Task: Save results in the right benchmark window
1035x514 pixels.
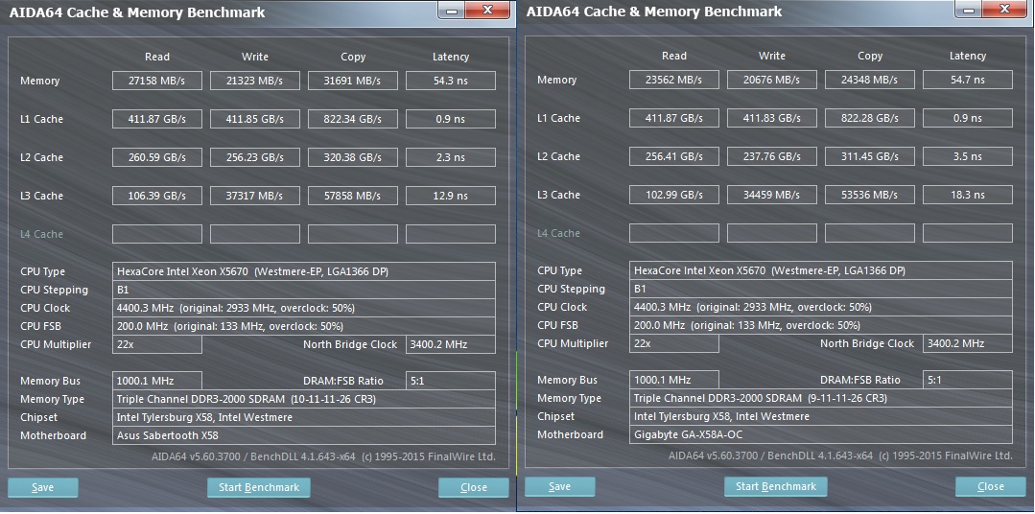Action: [560, 486]
